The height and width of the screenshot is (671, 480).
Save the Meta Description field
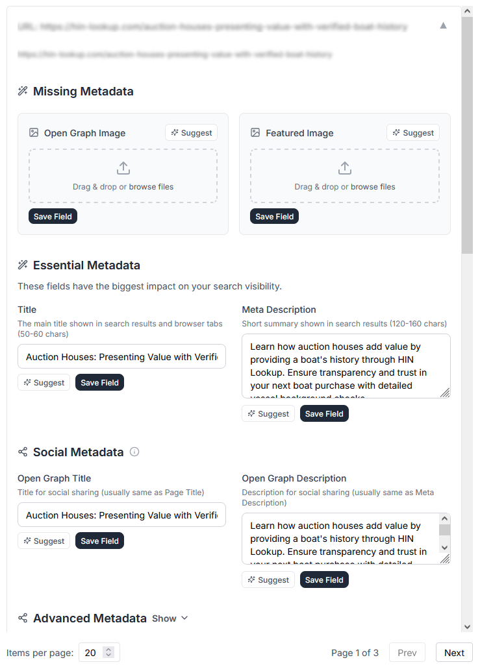click(x=324, y=413)
